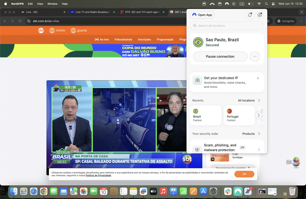The image size is (306, 199).
Task: Open Slack from the dock
Action: (228, 192)
